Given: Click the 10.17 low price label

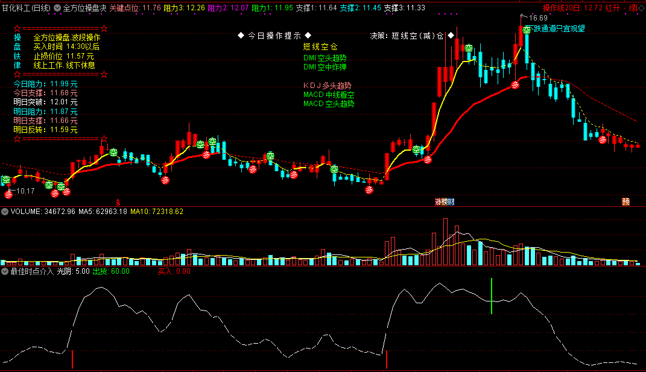Looking at the screenshot, I should [x=25, y=191].
